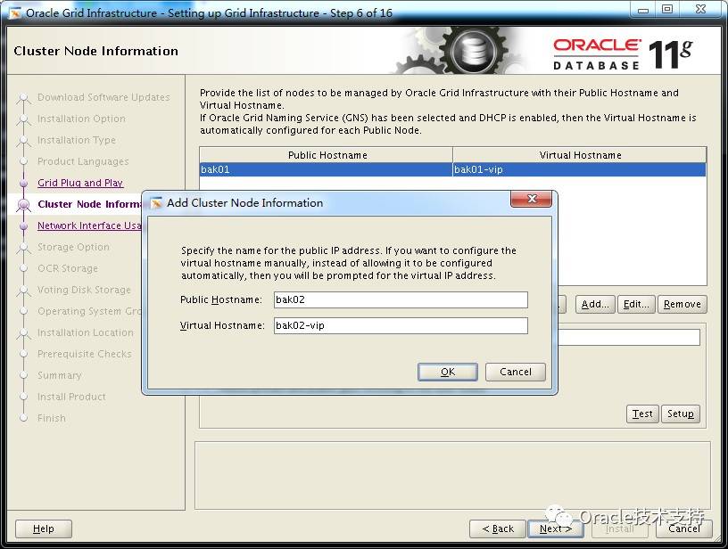Click the Installation Option step

click(81, 119)
